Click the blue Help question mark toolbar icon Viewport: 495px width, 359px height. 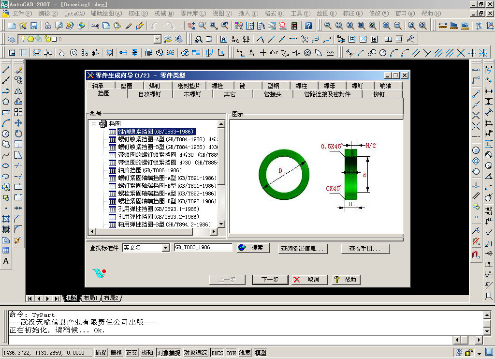pyautogui.click(x=308, y=26)
